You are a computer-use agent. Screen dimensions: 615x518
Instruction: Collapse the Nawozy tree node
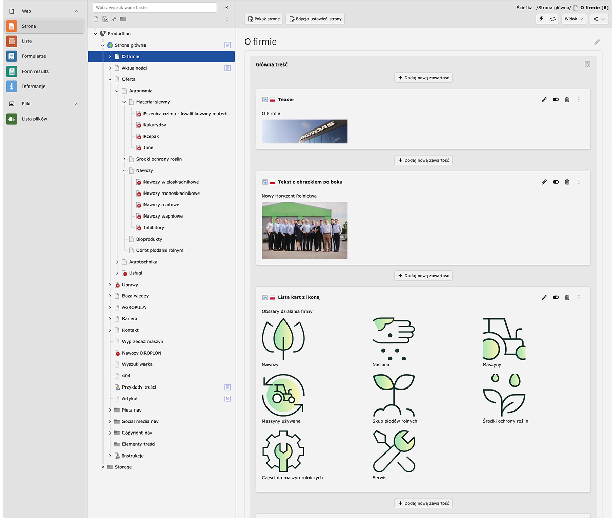[124, 171]
